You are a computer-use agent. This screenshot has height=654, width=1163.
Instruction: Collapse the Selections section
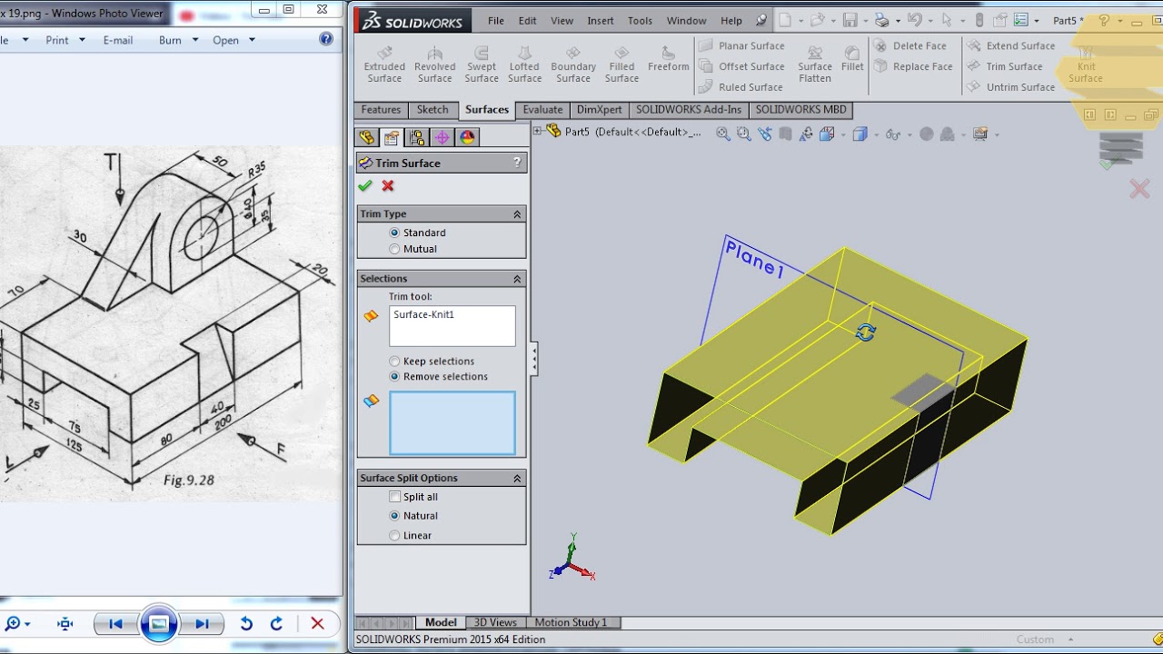tap(517, 279)
